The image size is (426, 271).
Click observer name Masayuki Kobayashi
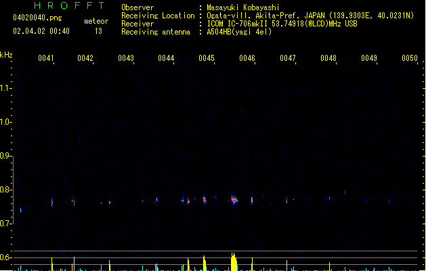(243, 7)
